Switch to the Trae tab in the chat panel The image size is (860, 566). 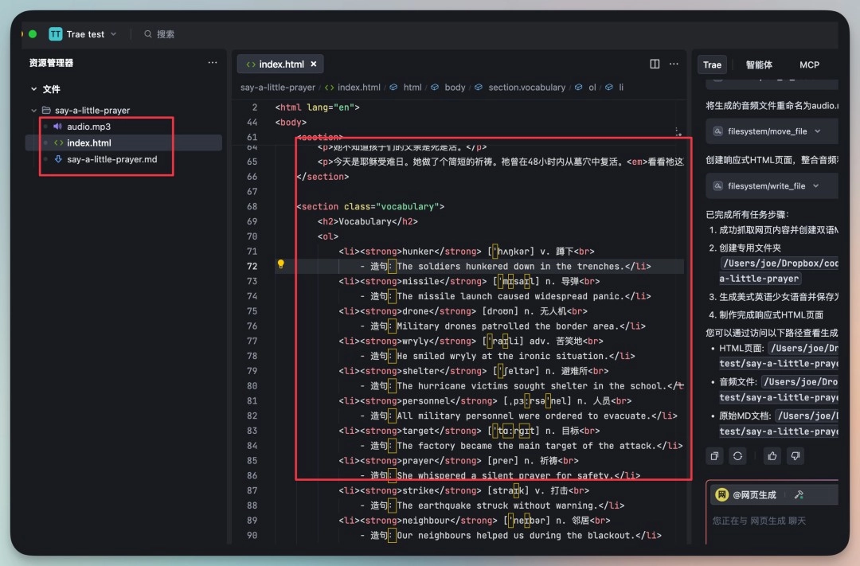pos(712,64)
